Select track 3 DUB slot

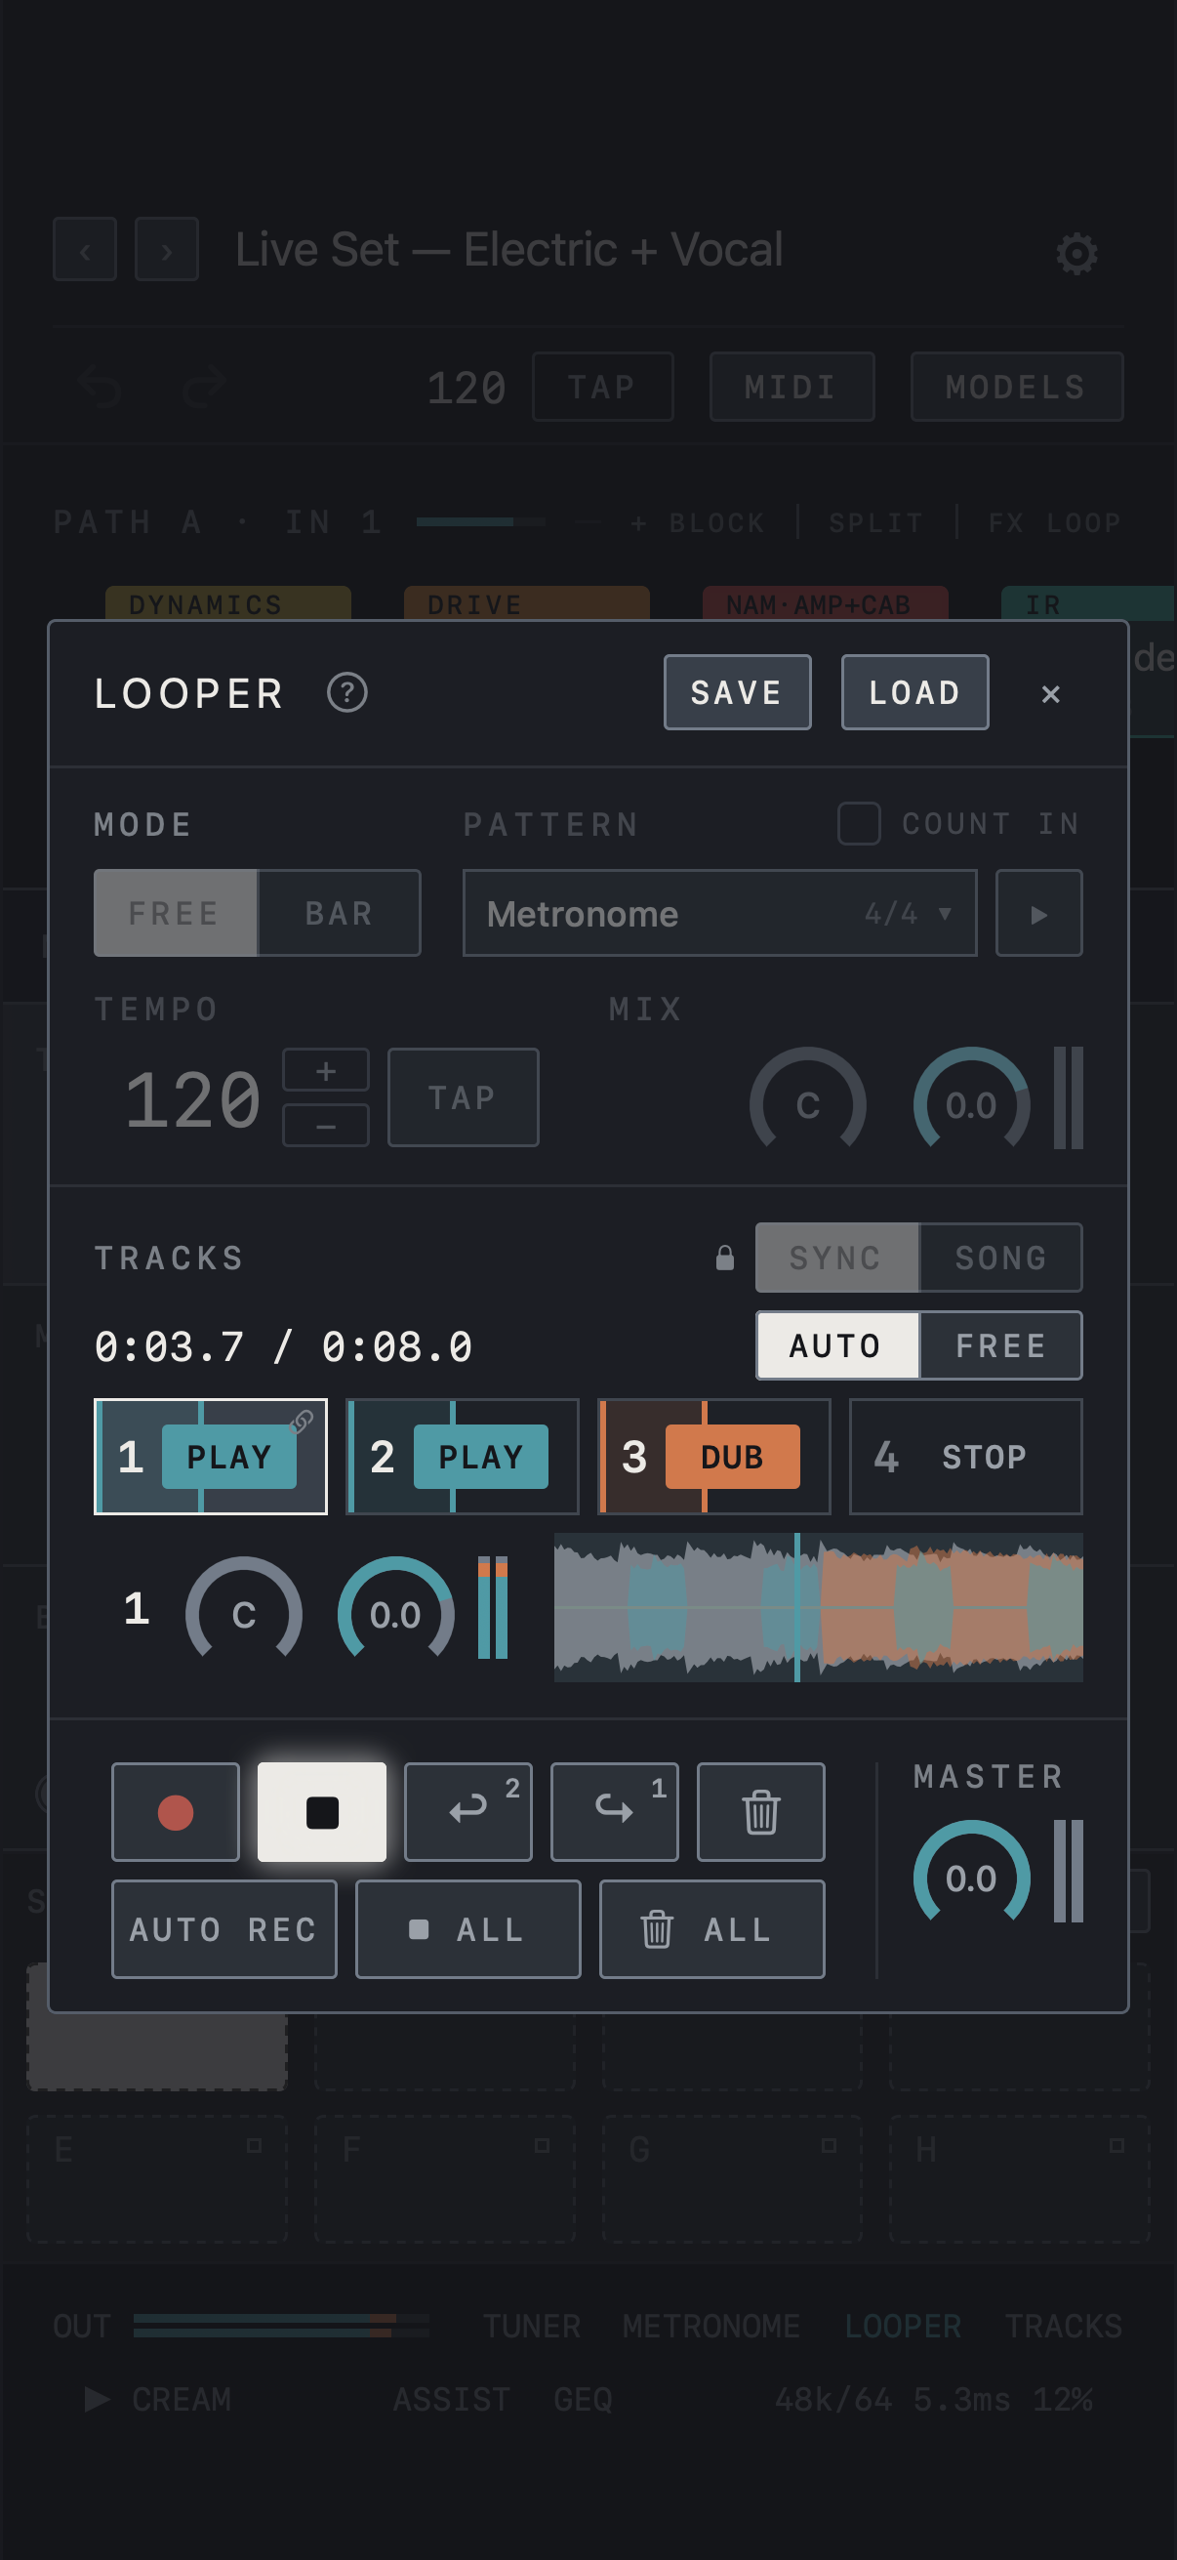[x=714, y=1457]
